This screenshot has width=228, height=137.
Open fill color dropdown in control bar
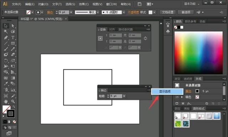(32, 12)
